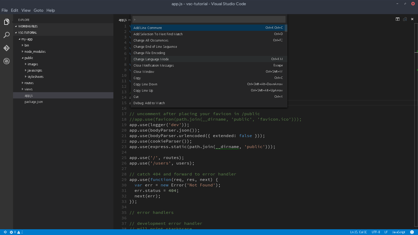
Task: Click the EXPLORE panel title
Action: (24, 20)
